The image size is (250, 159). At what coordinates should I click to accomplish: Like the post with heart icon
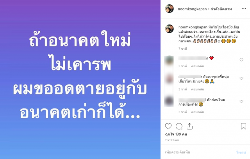tap(168, 126)
